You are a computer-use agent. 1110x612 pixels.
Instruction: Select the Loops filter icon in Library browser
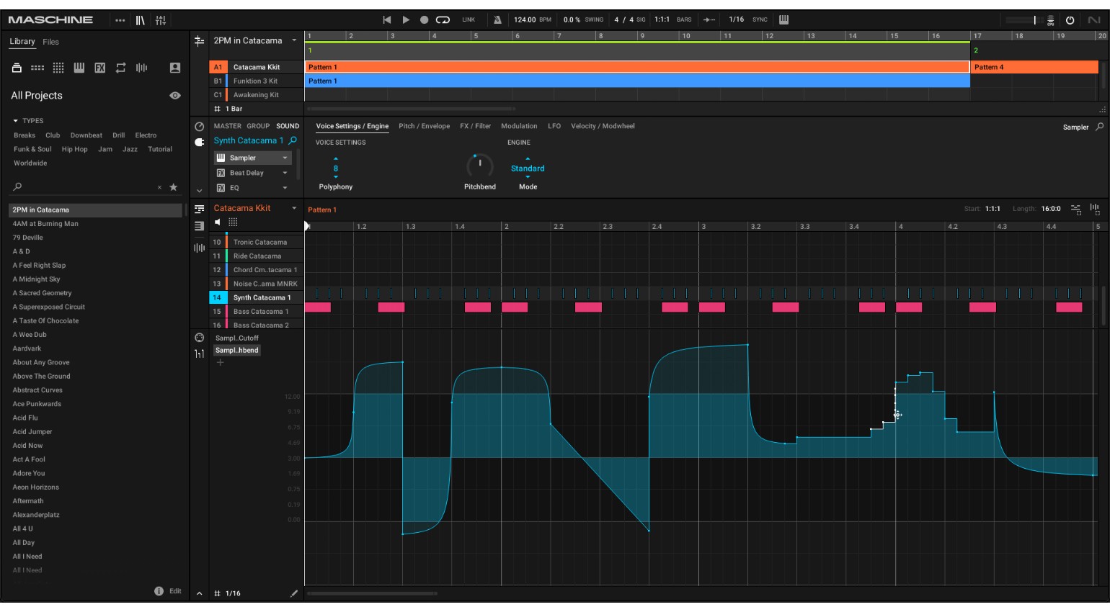point(120,67)
